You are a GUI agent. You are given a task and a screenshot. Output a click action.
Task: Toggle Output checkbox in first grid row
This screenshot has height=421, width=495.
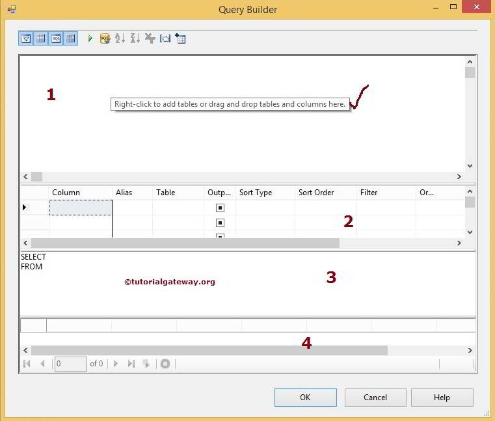pos(220,208)
